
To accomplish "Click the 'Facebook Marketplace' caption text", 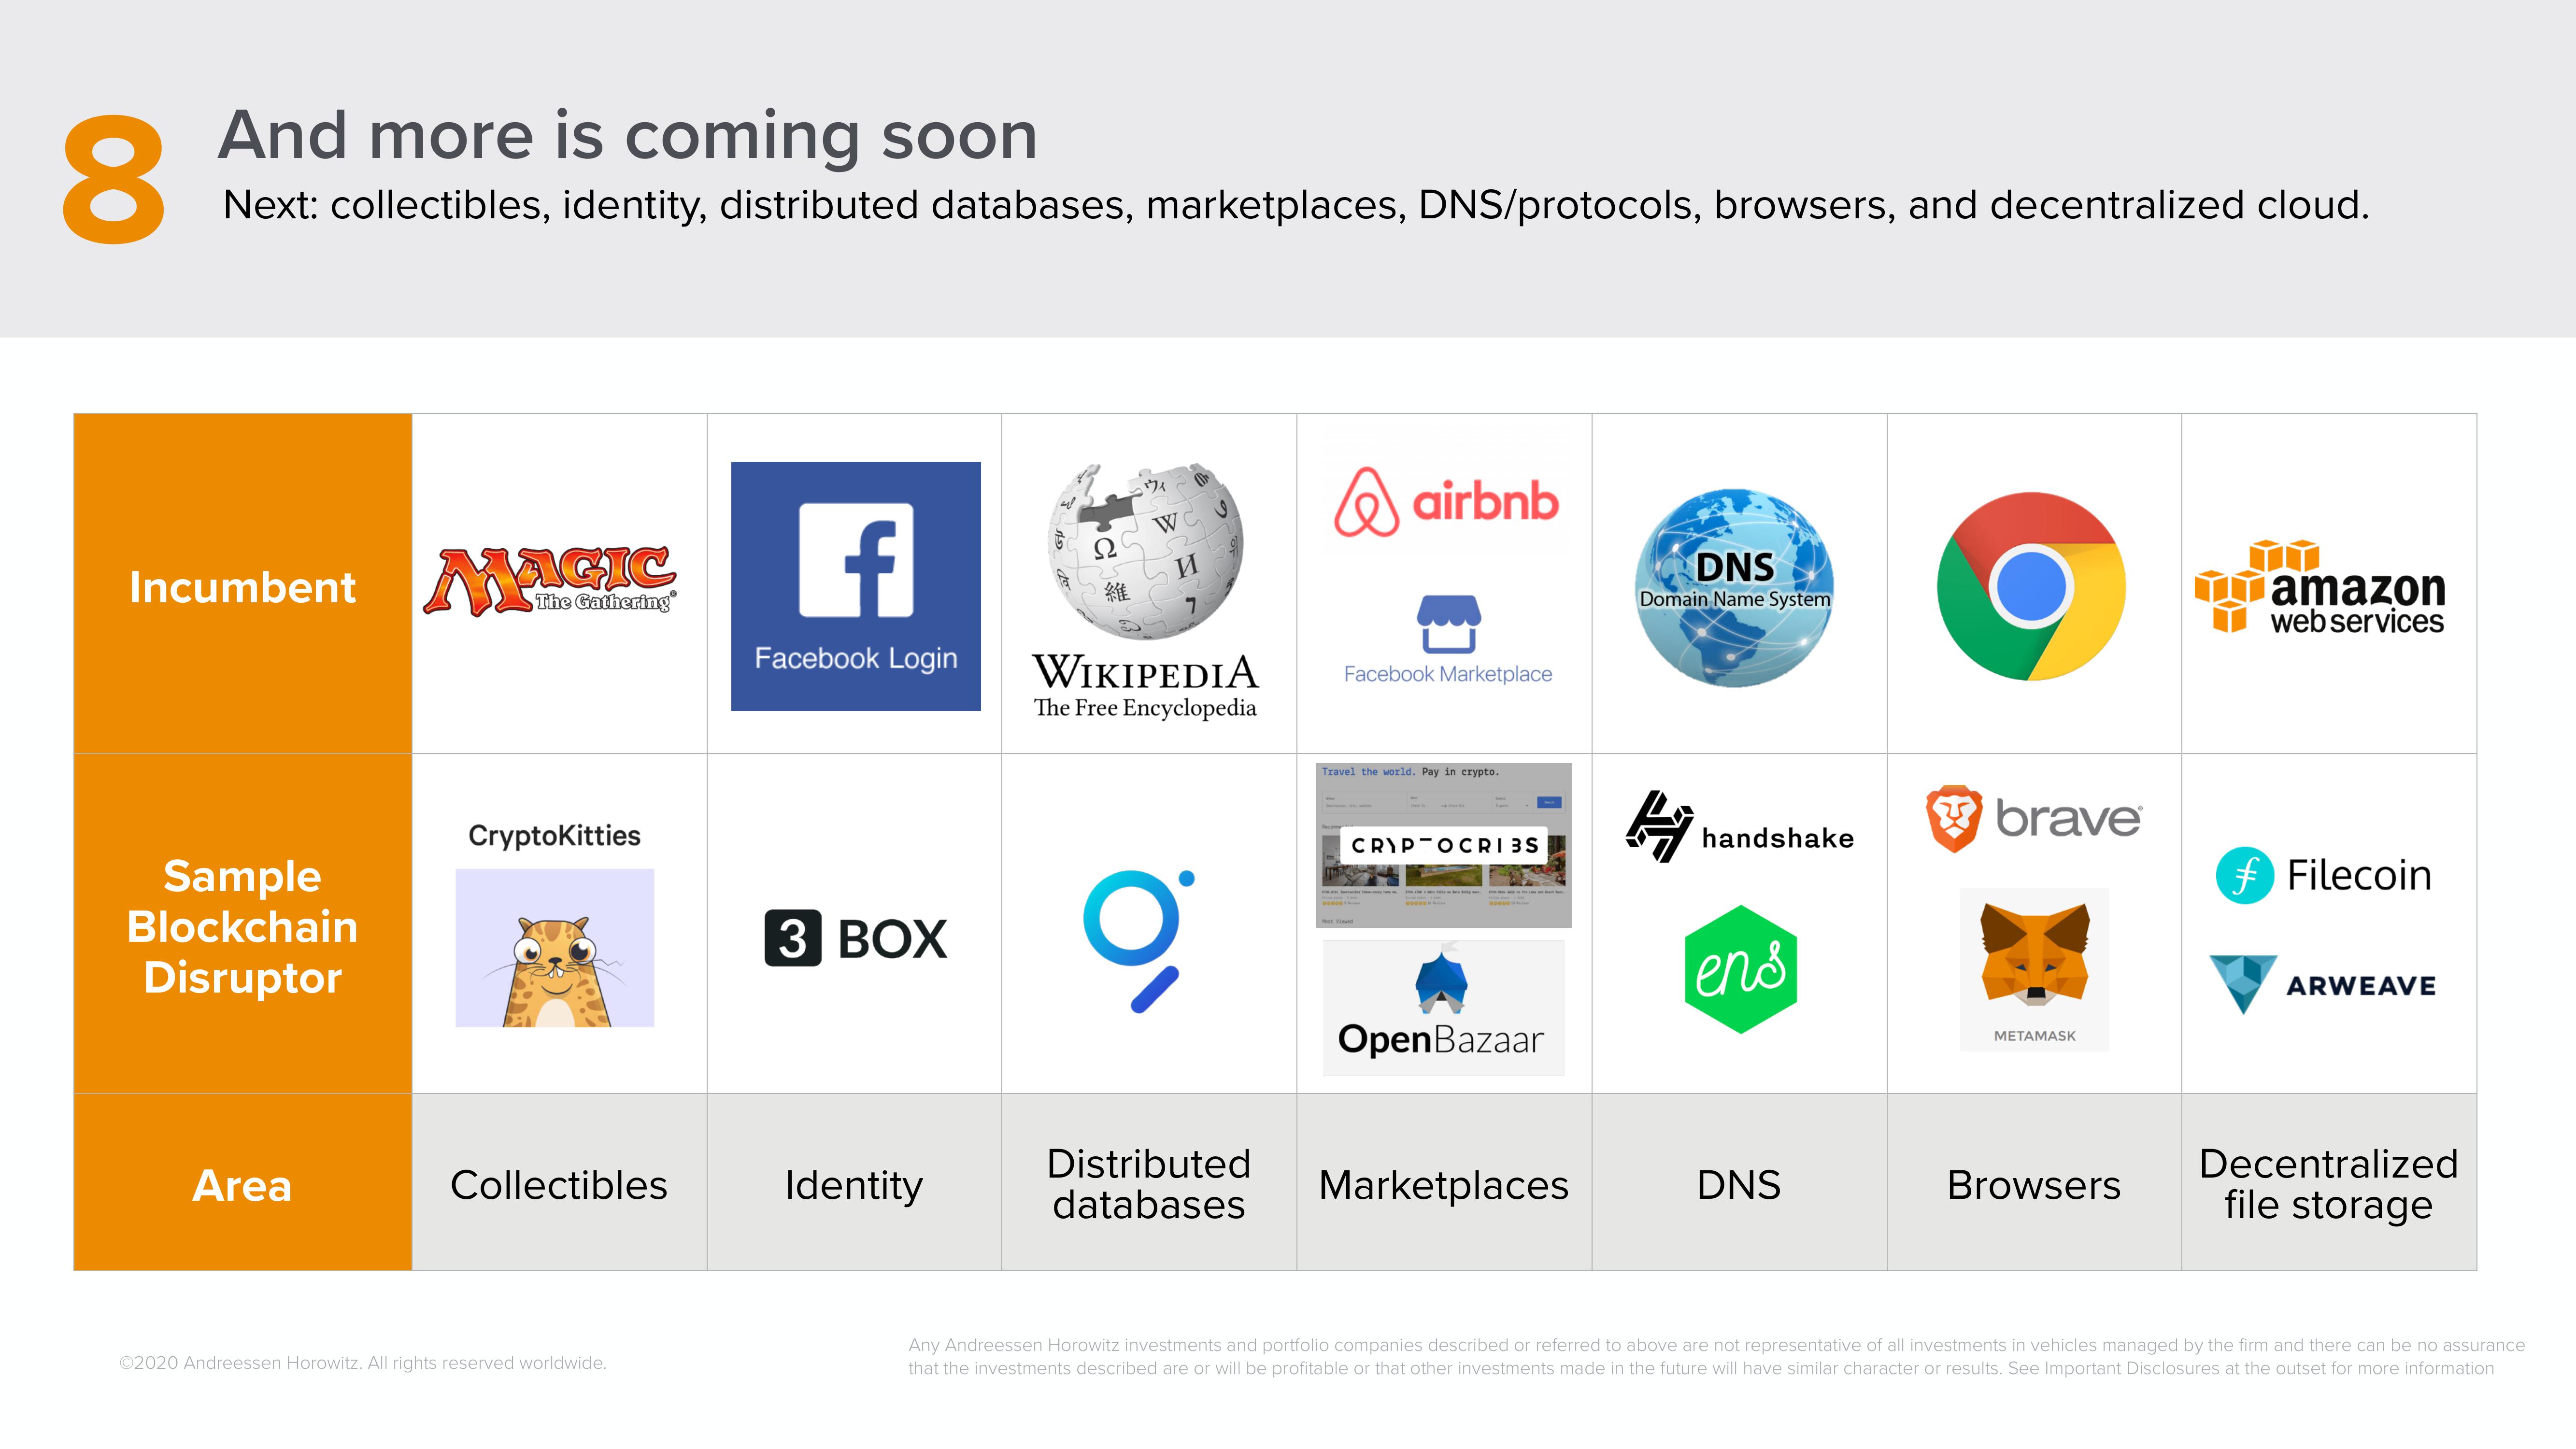I will point(1448,674).
